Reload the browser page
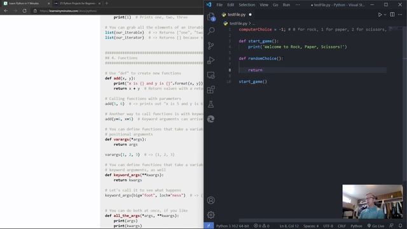The image size is (407, 229). point(24,11)
